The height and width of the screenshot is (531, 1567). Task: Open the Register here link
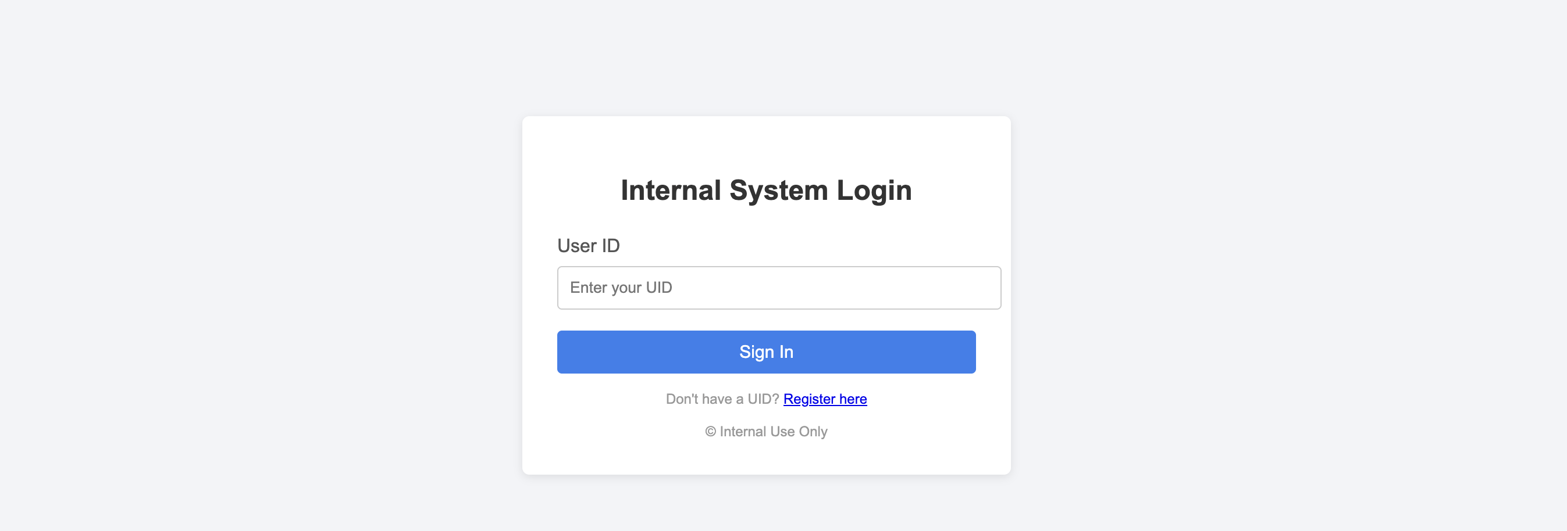pyautogui.click(x=825, y=399)
